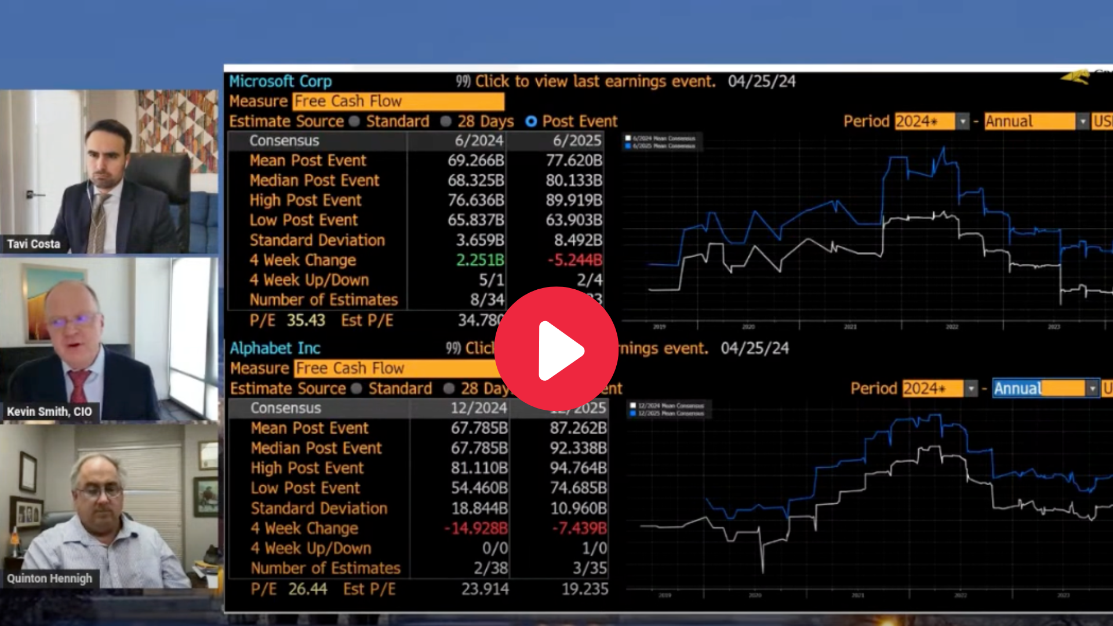Select Alphabet 12/2024 column header
This screenshot has width=1113, height=626.
coord(479,408)
